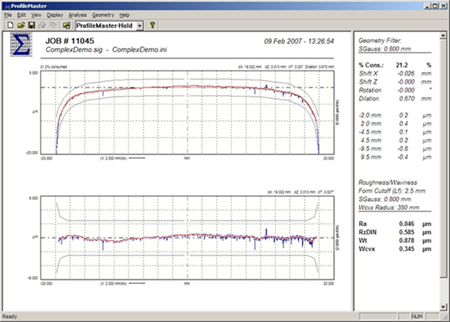Click the Shift X value -0.026
This screenshot has height=322, width=450.
click(406, 73)
